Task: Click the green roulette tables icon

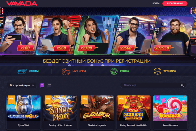Action: pyautogui.click(x=114, y=71)
